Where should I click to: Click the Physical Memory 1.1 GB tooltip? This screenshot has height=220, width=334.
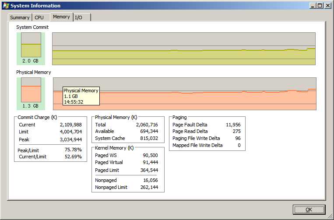(81, 96)
